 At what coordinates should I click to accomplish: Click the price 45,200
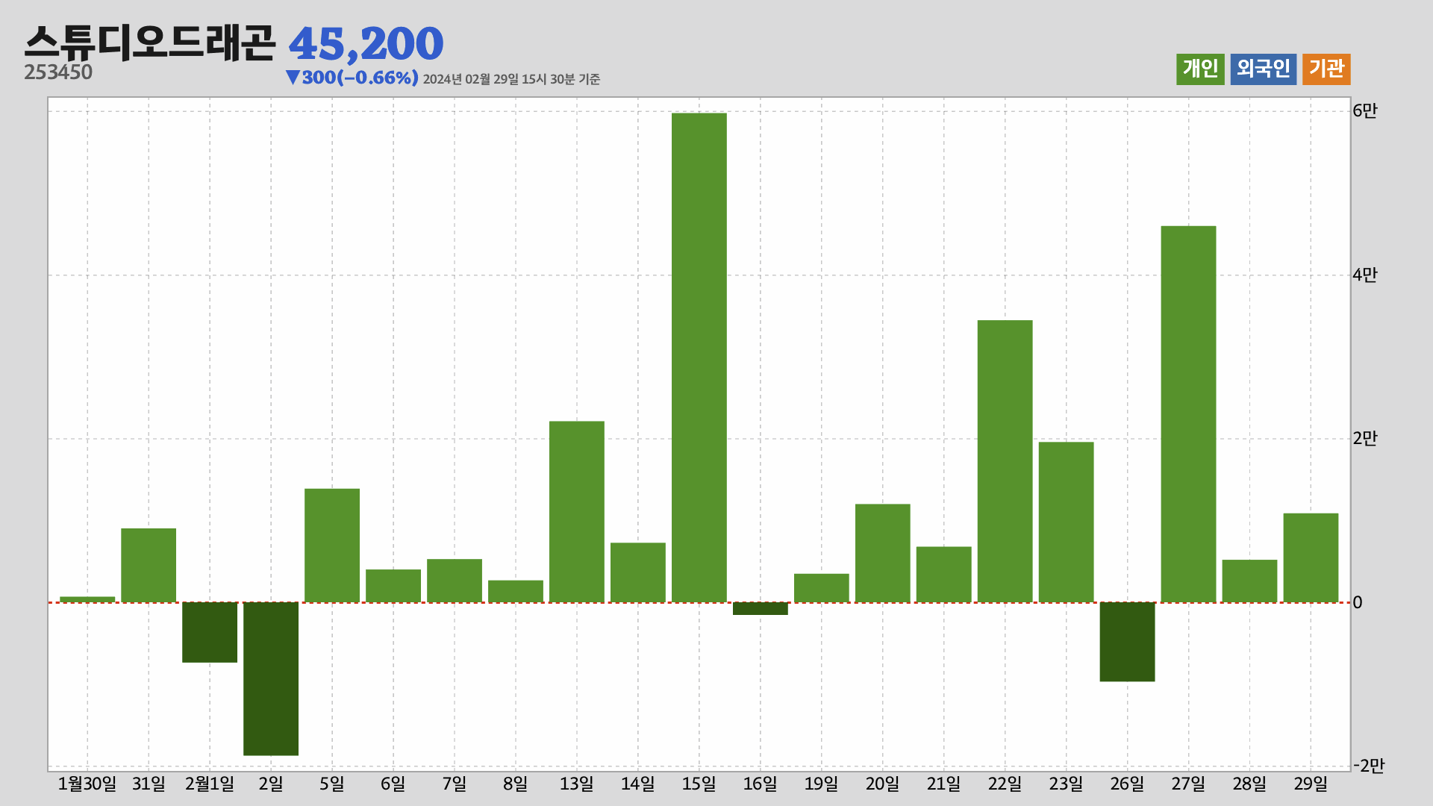tap(366, 44)
